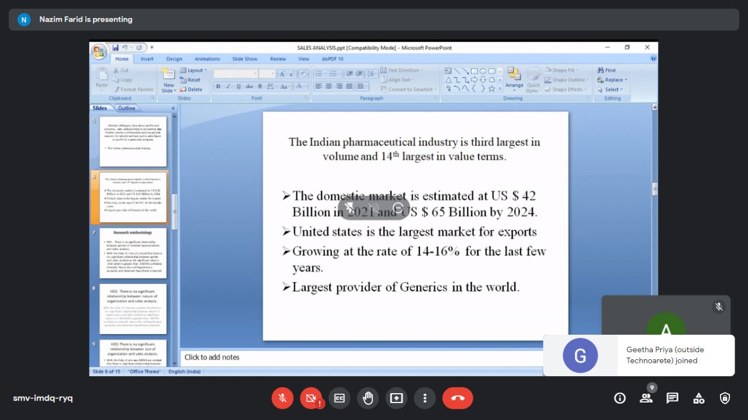Click Convert to SmartArt

408,89
